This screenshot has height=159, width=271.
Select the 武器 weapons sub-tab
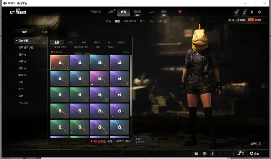(117, 21)
